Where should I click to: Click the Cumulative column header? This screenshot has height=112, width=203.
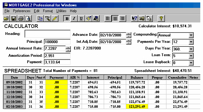pyautogui.click(x=177, y=77)
